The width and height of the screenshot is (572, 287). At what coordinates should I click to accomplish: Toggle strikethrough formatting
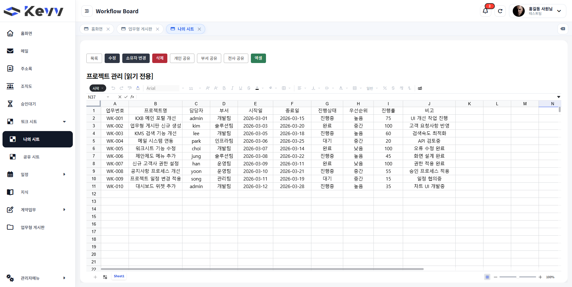[x=249, y=88]
